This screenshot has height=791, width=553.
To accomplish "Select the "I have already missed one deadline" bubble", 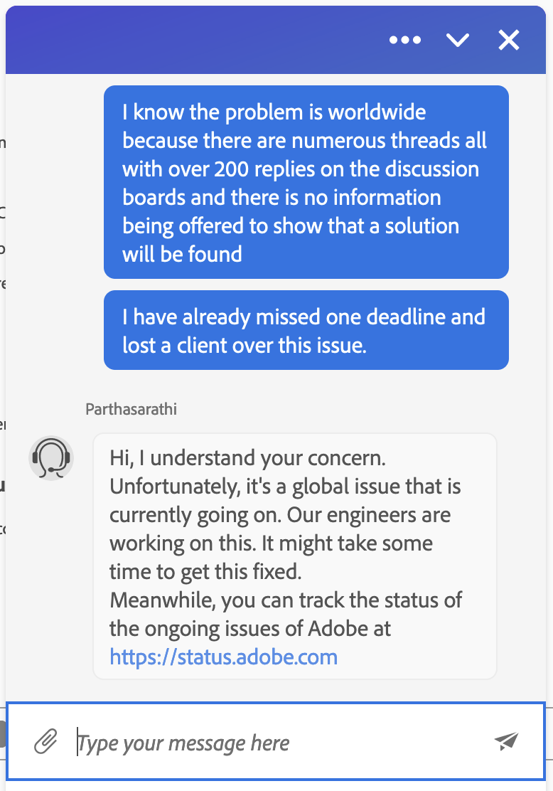I will (306, 330).
